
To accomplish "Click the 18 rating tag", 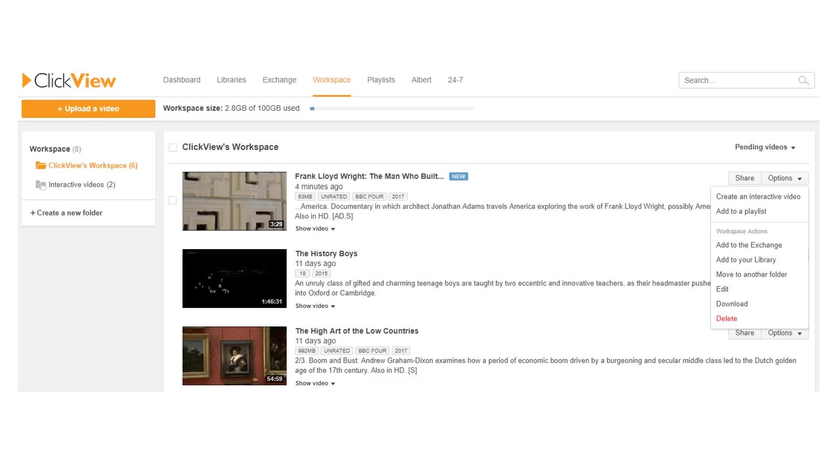I will tap(303, 274).
